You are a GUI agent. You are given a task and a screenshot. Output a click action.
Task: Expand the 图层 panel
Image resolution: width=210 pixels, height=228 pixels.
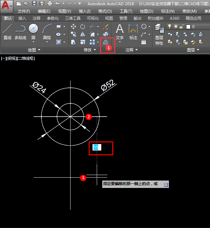point(193,50)
